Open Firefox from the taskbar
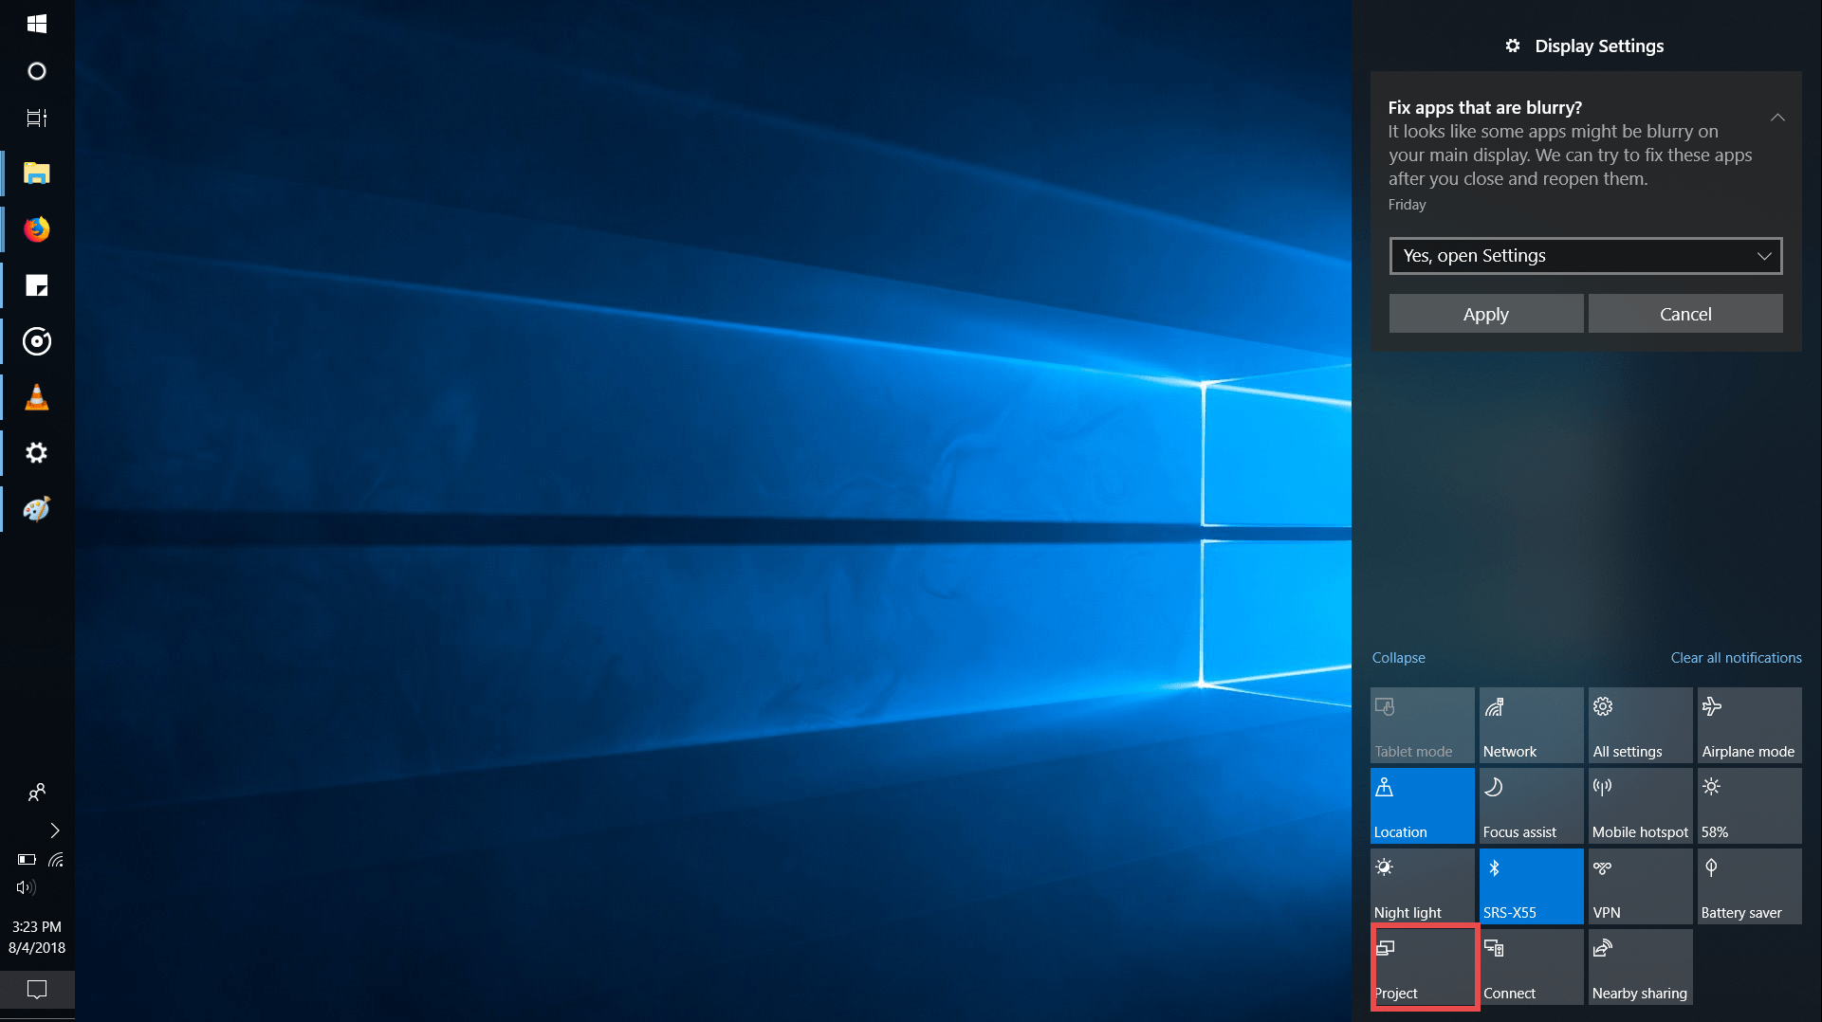 pos(36,228)
